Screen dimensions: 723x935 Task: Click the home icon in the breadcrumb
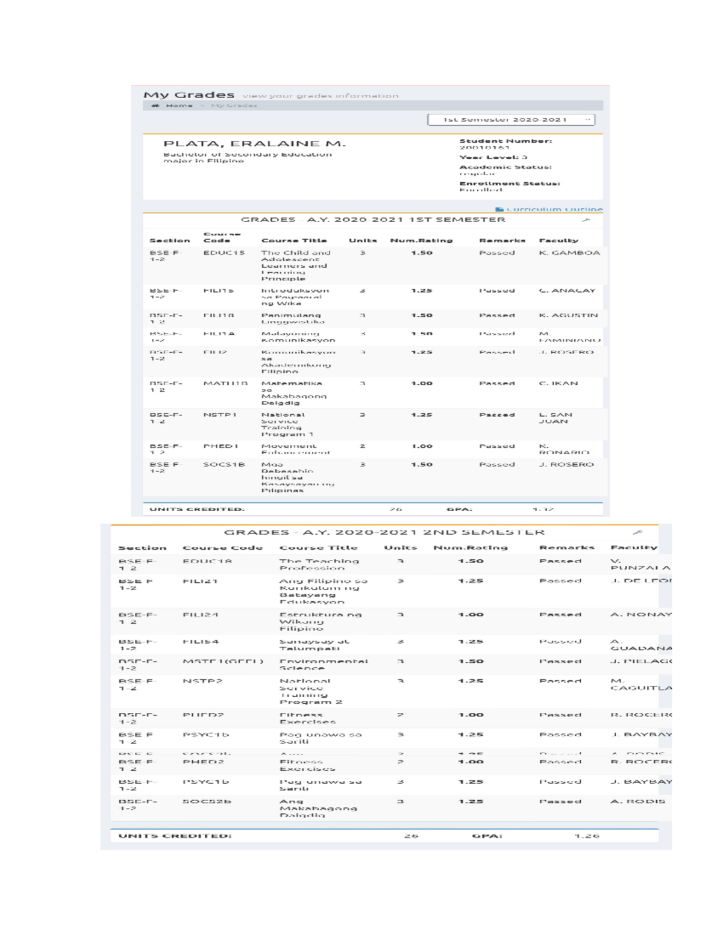[x=155, y=106]
